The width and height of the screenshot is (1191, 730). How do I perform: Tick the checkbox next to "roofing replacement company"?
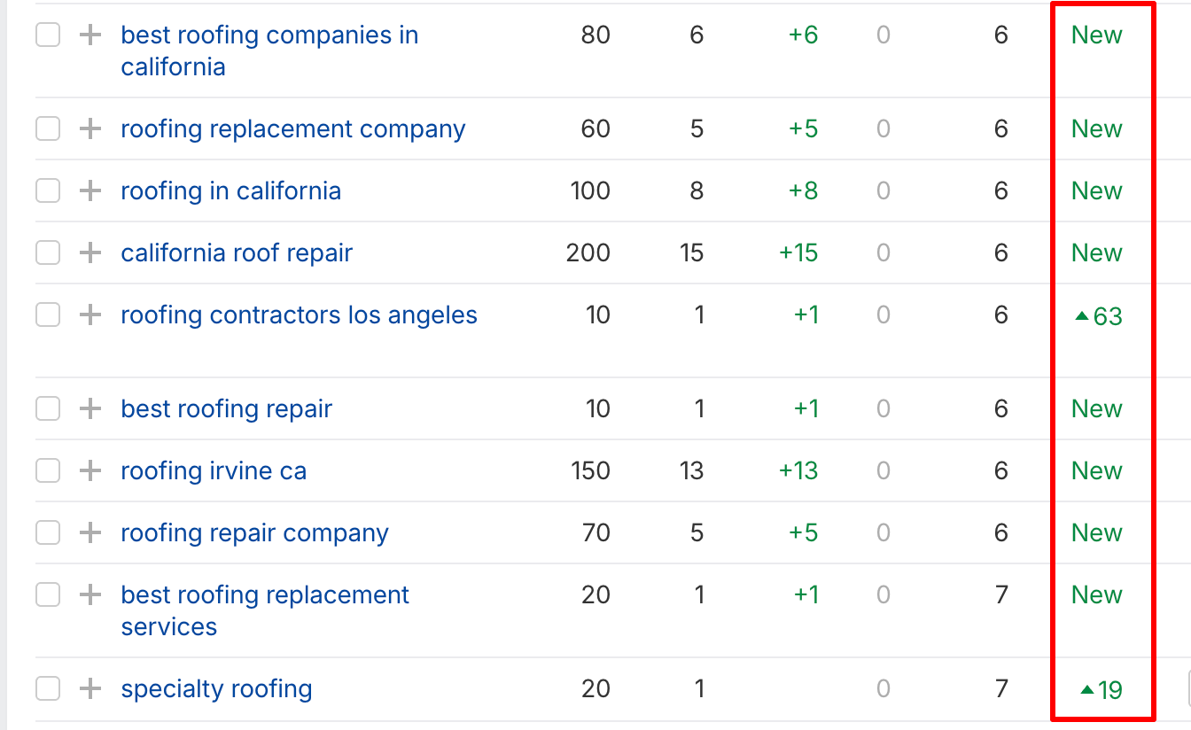pos(47,128)
